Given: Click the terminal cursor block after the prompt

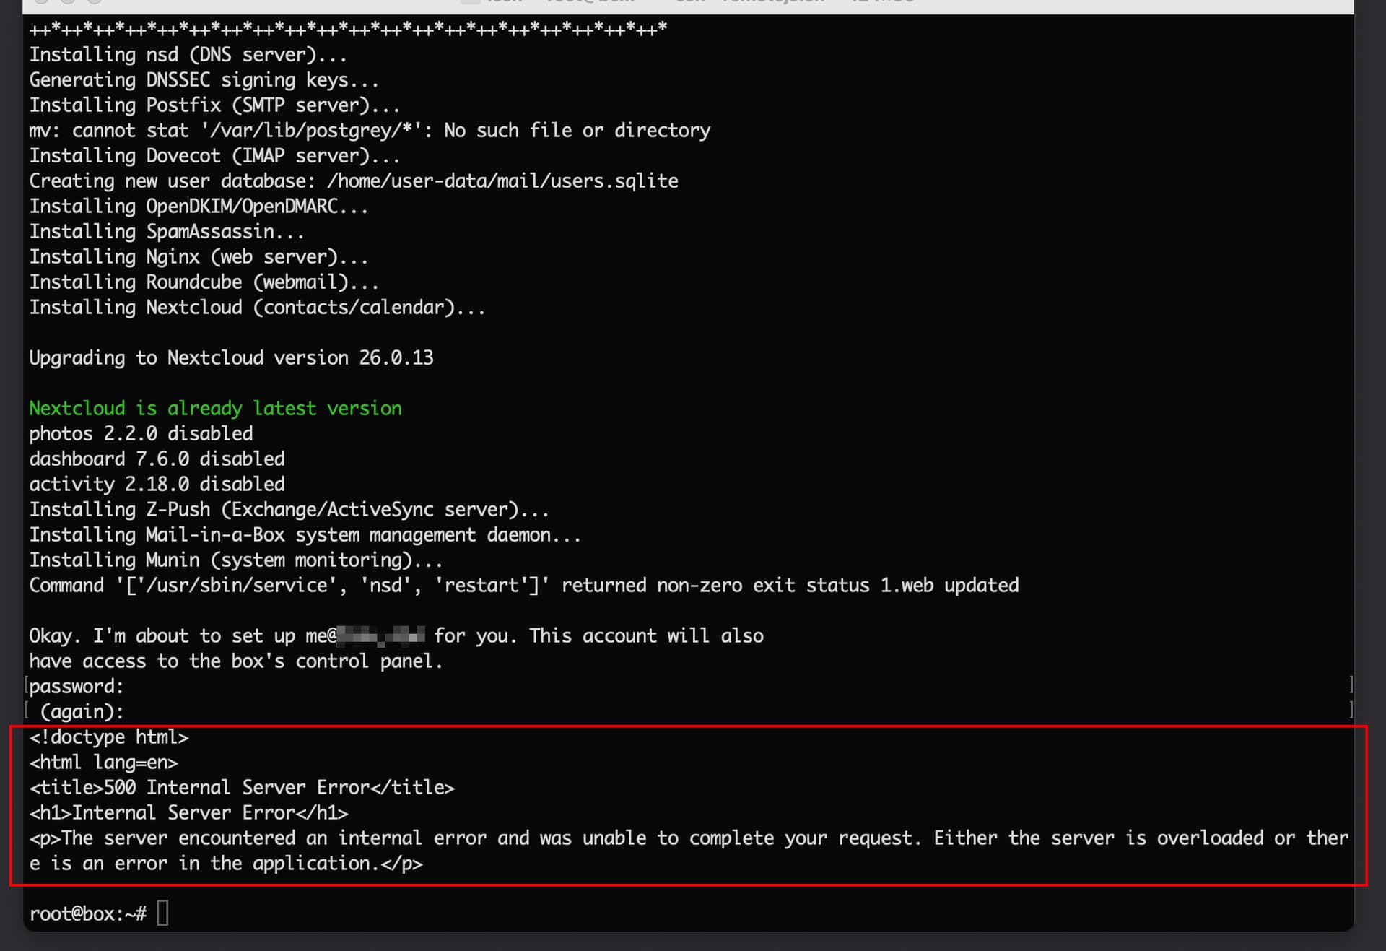Looking at the screenshot, I should coord(162,913).
